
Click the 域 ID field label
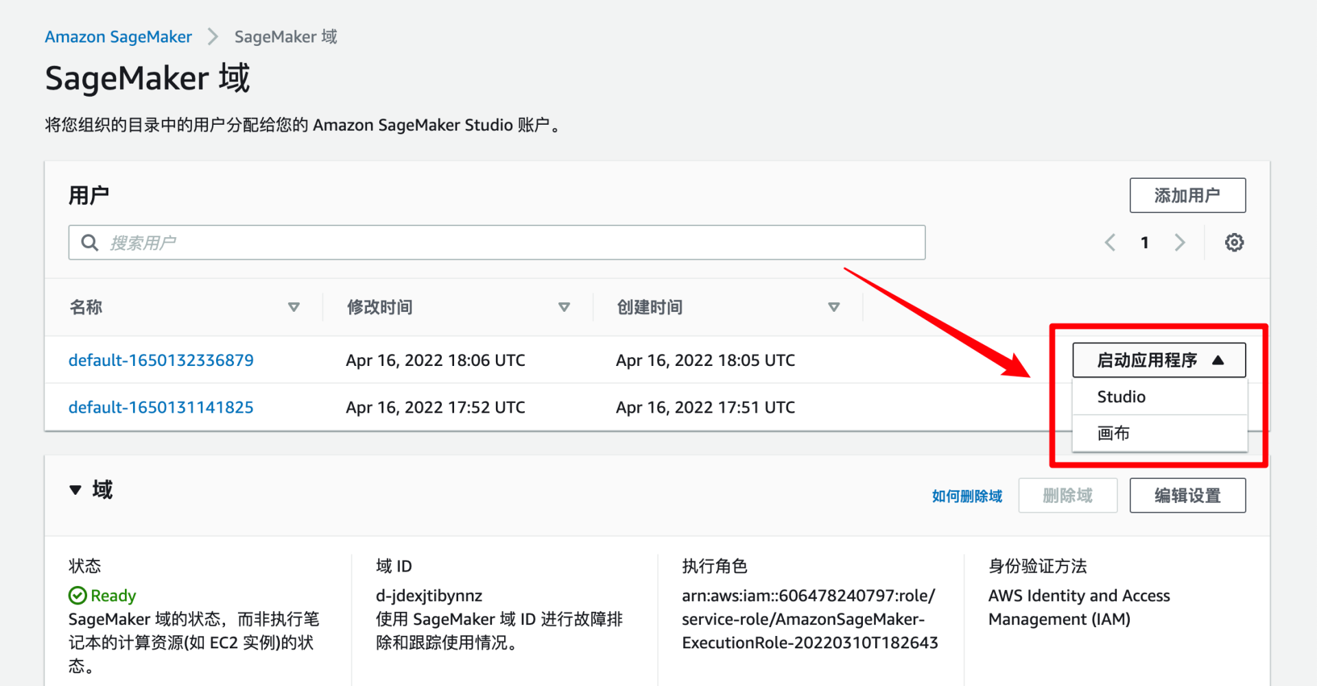394,566
